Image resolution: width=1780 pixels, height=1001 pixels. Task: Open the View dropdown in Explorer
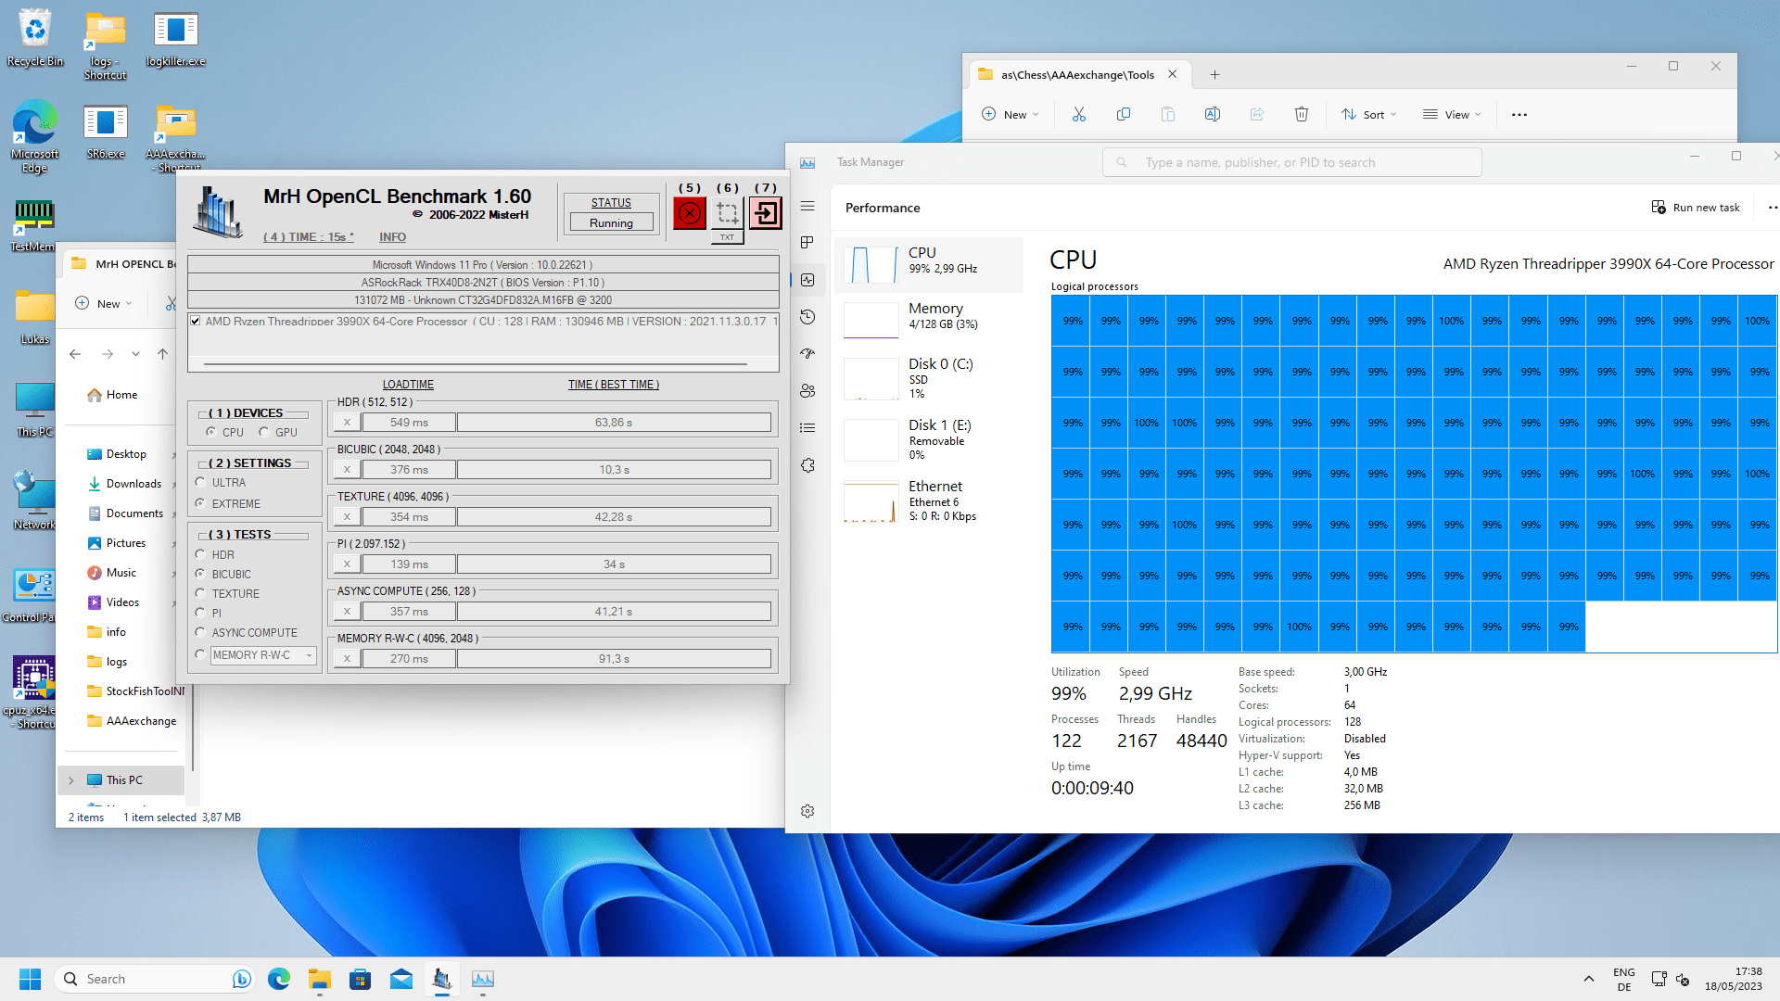(x=1452, y=115)
